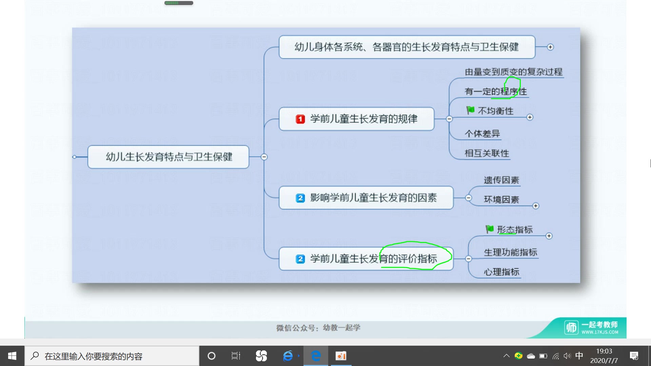The height and width of the screenshot is (366, 651).
Task: Click the blue number 2 marker on 评价指标 node
Action: coord(300,259)
